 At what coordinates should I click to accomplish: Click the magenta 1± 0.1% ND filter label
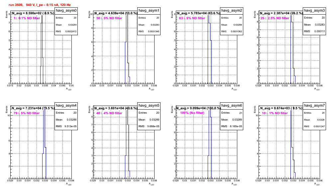[27, 18]
